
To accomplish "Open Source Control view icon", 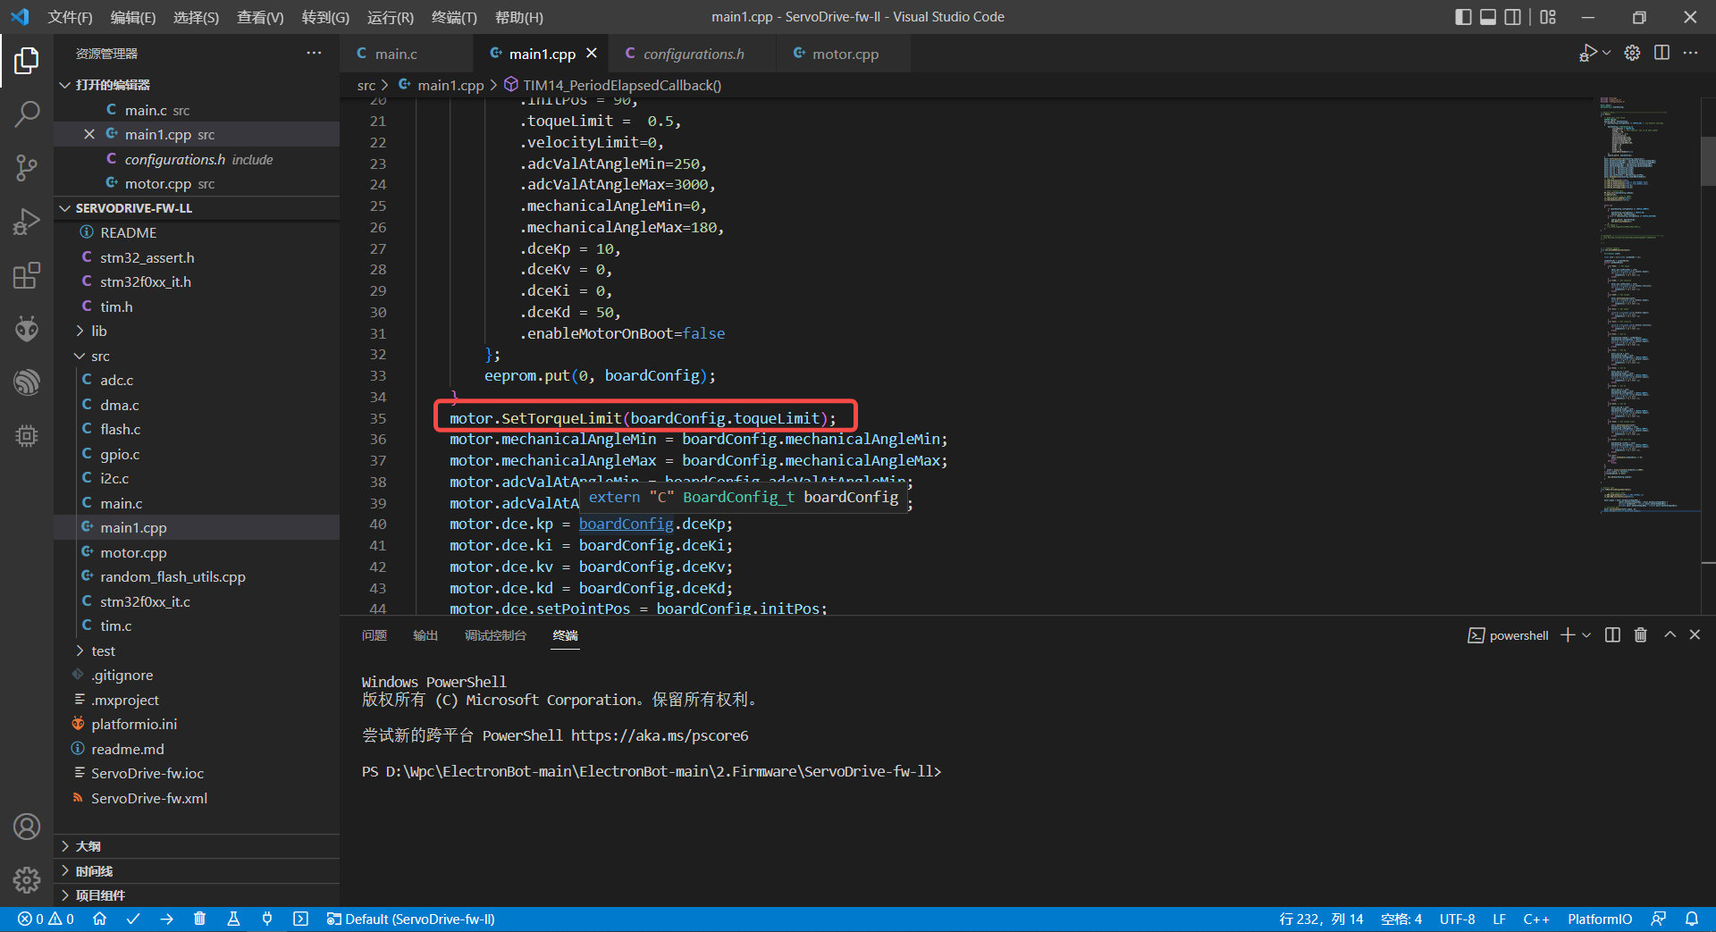I will (27, 167).
